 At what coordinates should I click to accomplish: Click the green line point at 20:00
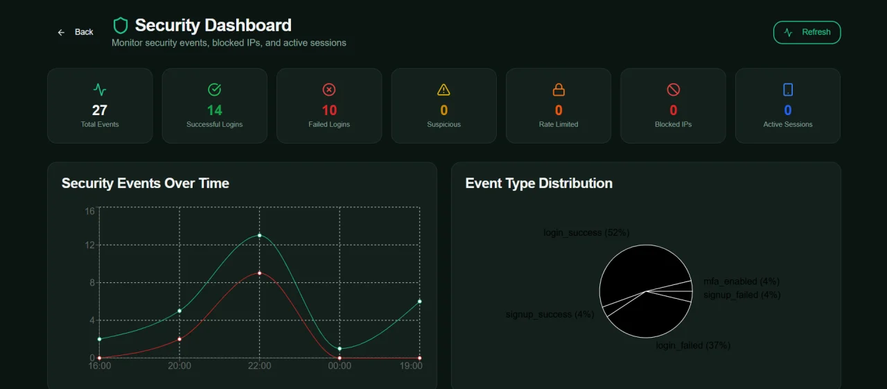click(x=179, y=311)
